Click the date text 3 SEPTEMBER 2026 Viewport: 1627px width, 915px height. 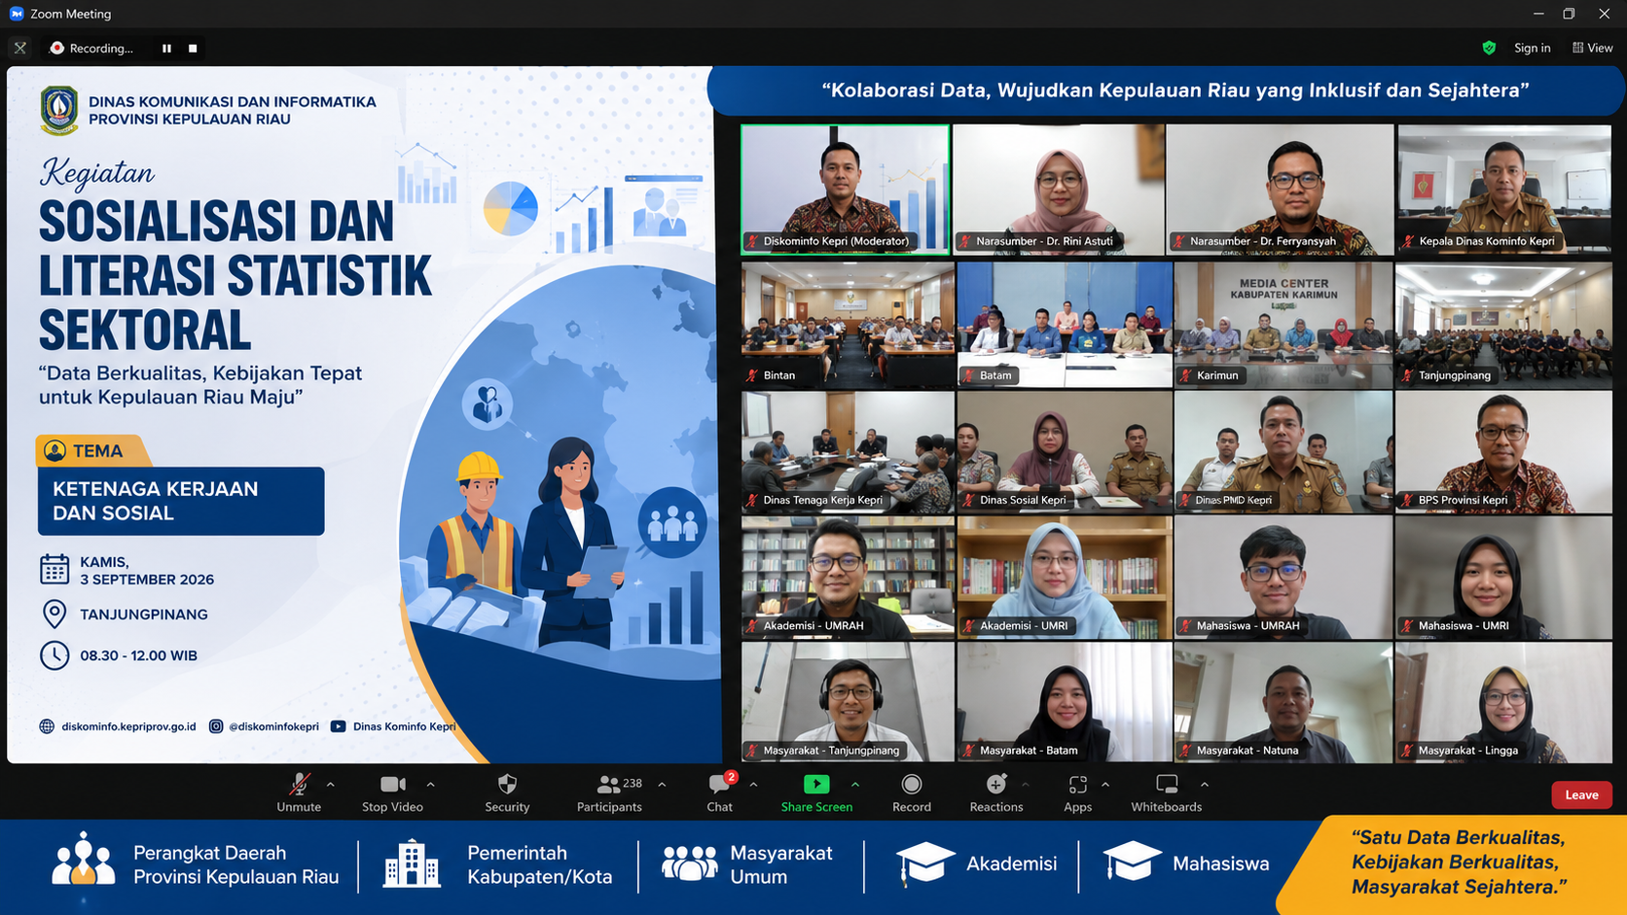(x=147, y=580)
